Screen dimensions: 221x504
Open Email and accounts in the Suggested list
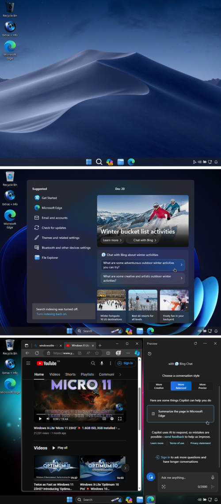pyautogui.click(x=54, y=218)
